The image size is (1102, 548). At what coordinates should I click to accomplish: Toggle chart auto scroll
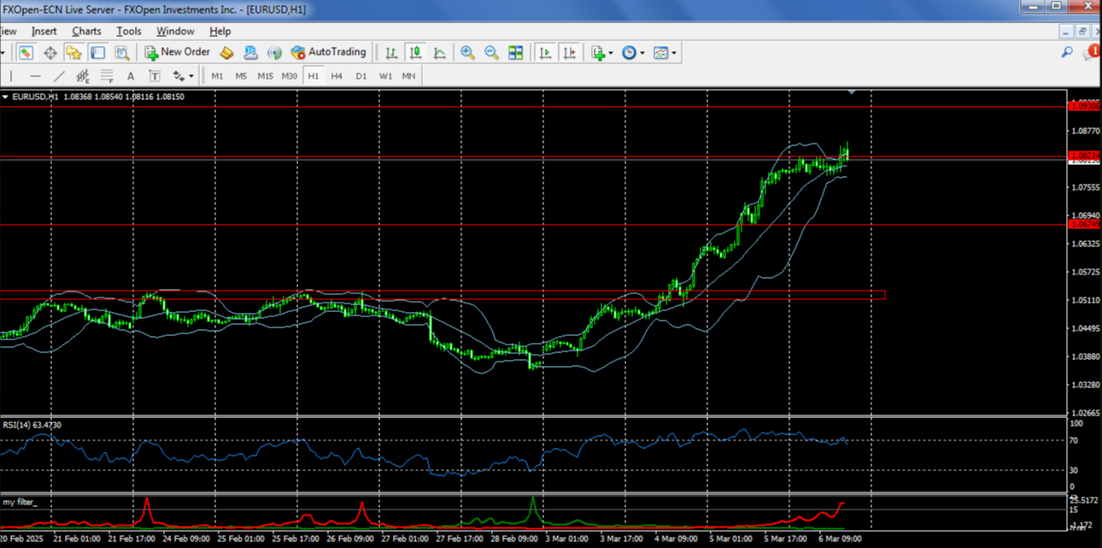pyautogui.click(x=545, y=53)
